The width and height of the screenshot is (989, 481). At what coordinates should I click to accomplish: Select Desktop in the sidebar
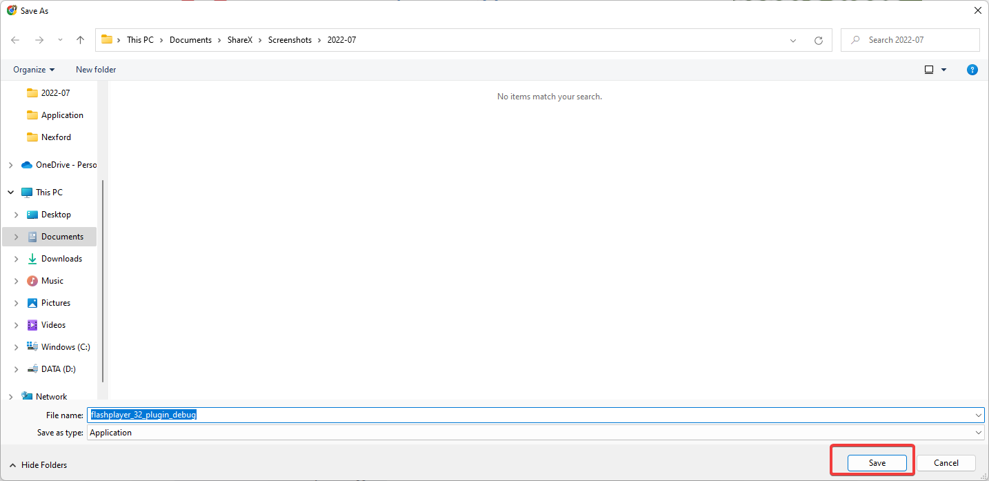click(x=48, y=215)
